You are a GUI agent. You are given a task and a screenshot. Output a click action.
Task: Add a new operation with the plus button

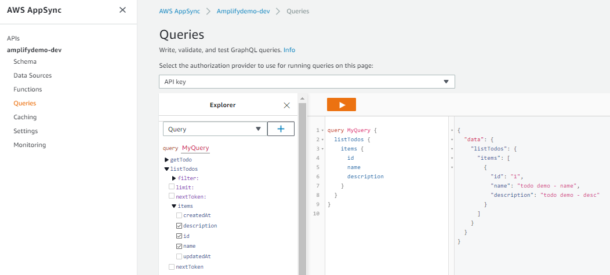tap(281, 129)
